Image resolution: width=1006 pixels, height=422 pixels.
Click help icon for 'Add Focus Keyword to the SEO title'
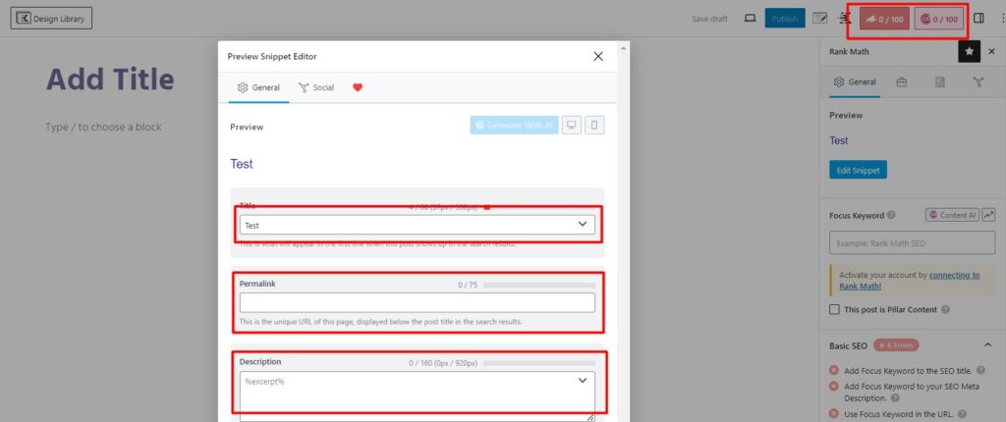(980, 371)
